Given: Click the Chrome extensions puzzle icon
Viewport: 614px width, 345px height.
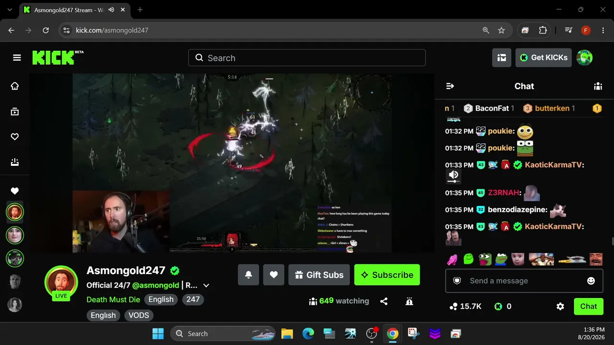Looking at the screenshot, I should pyautogui.click(x=543, y=30).
